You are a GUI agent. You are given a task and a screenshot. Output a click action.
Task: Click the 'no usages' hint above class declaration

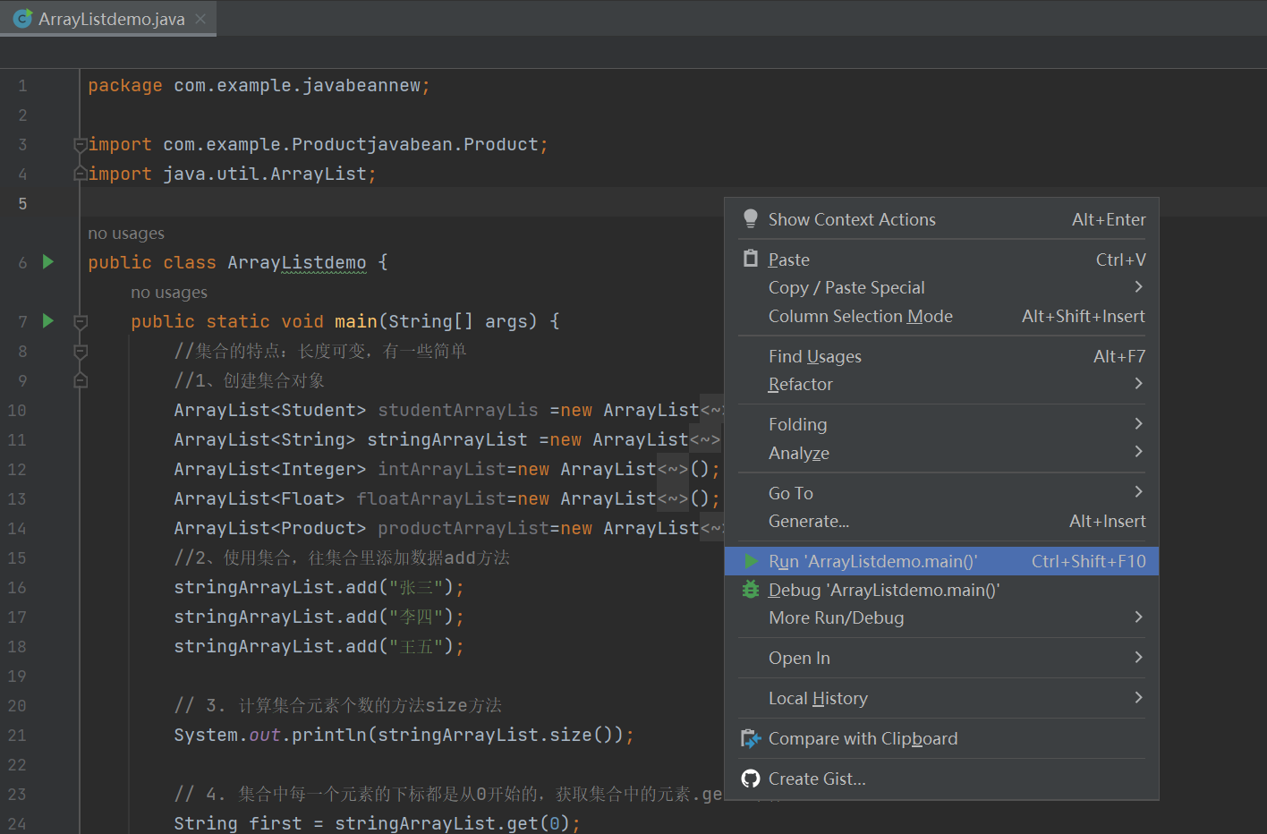(x=126, y=234)
